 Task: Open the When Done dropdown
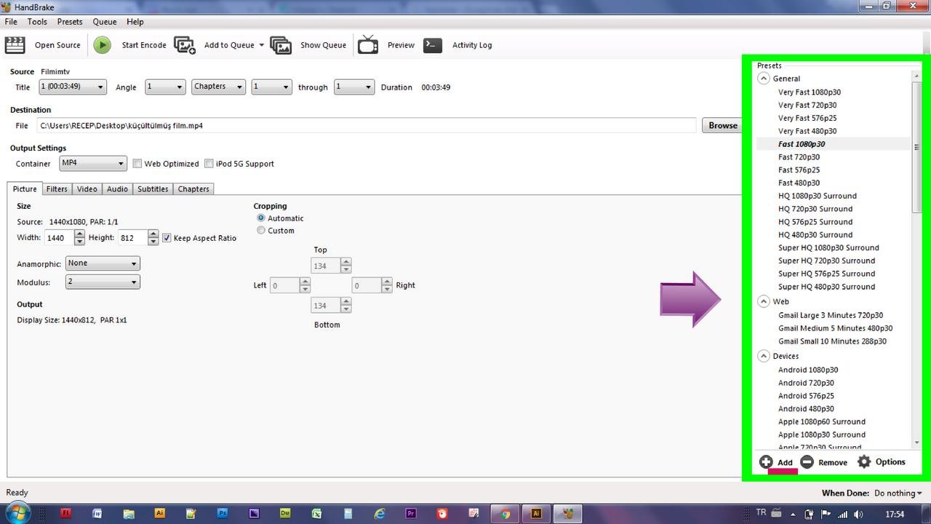[x=898, y=493]
